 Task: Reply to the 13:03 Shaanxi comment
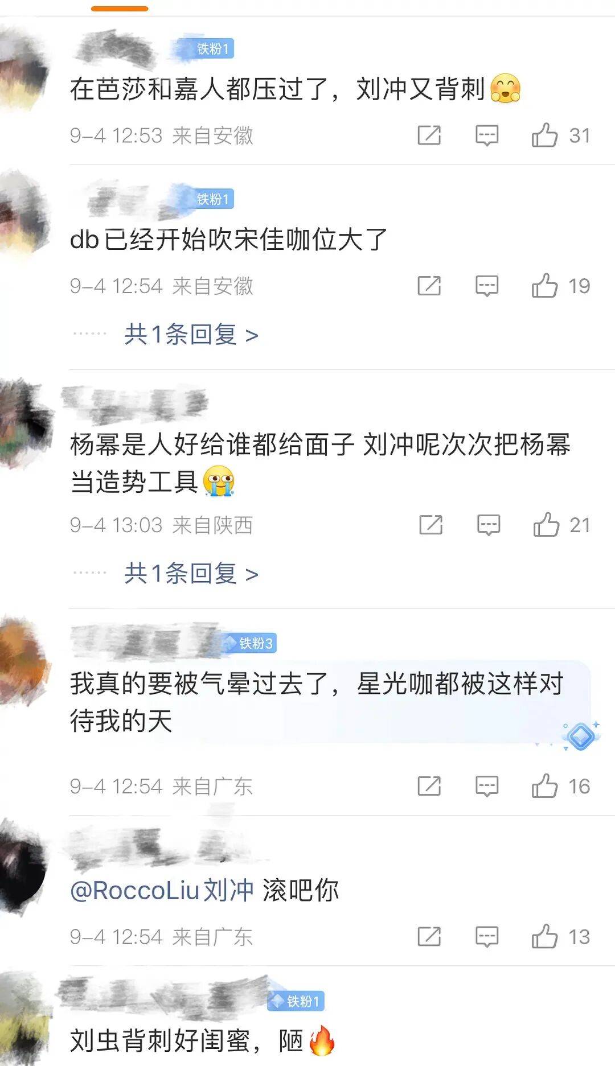pyautogui.click(x=489, y=525)
